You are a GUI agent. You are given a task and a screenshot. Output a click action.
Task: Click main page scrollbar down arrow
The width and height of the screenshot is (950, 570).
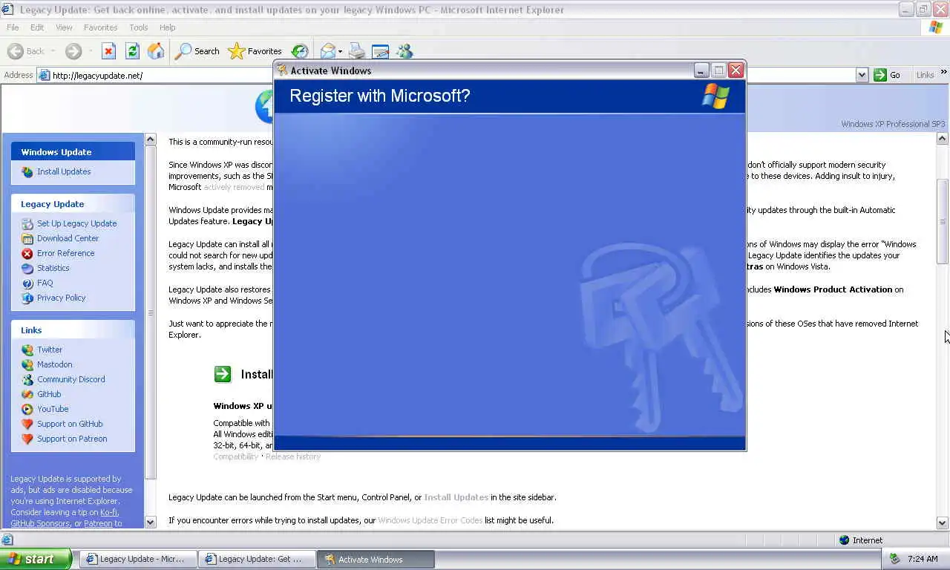tap(943, 522)
